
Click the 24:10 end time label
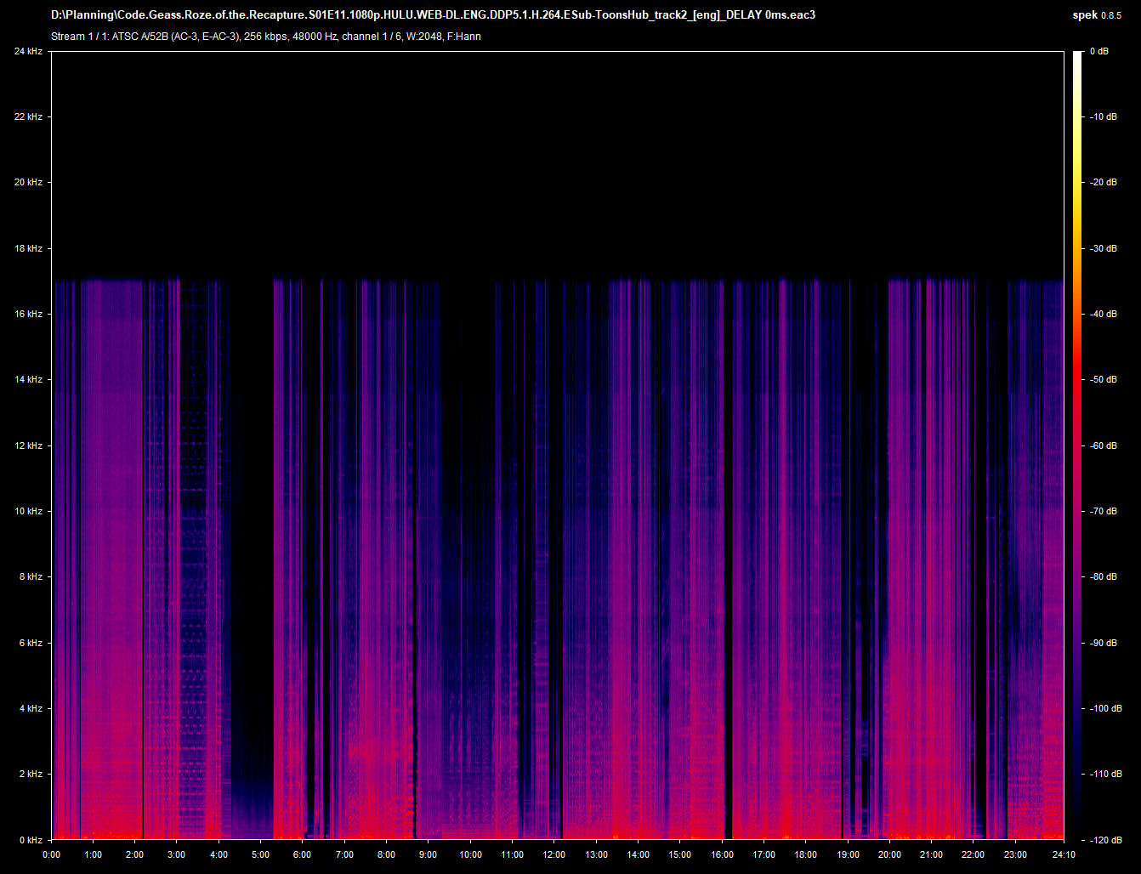[x=1064, y=854]
